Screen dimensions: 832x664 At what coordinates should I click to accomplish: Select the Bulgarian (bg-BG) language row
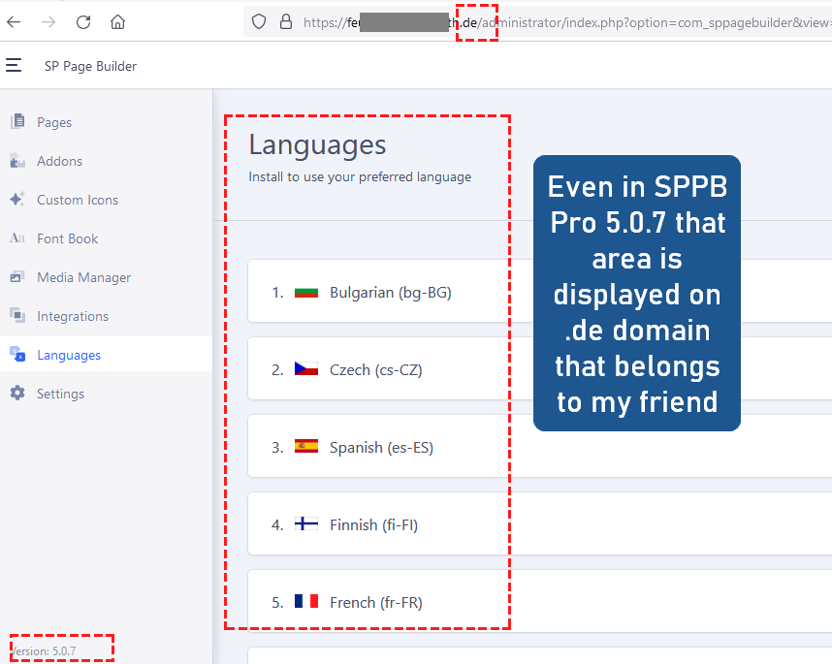(x=390, y=292)
